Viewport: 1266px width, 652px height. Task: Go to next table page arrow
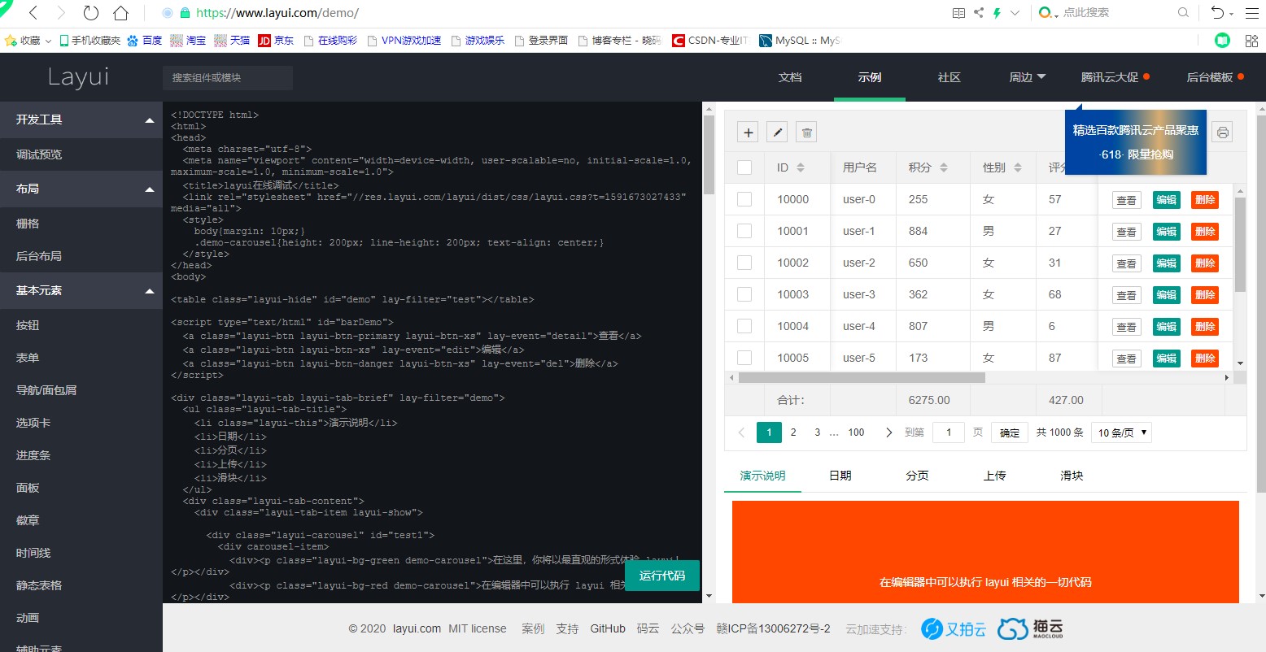[x=888, y=432]
